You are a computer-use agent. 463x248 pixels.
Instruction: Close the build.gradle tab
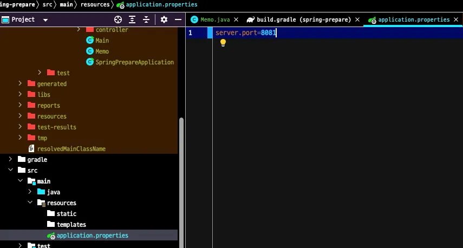(357, 20)
